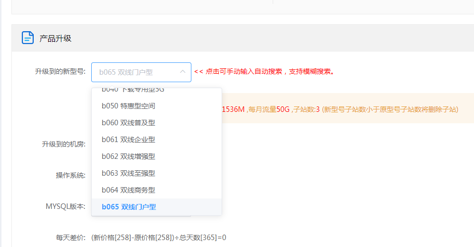Choose the b062 双线增强型 model

pos(128,156)
